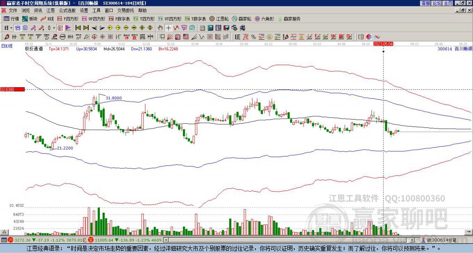
Task: Click the first yellow diamond arrow icon
Action: coord(110,28)
